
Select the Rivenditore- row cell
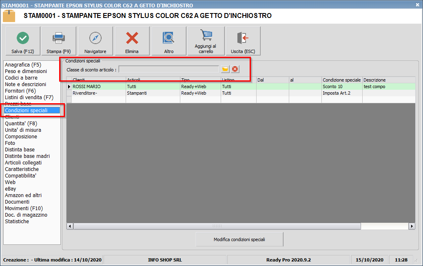99,93
